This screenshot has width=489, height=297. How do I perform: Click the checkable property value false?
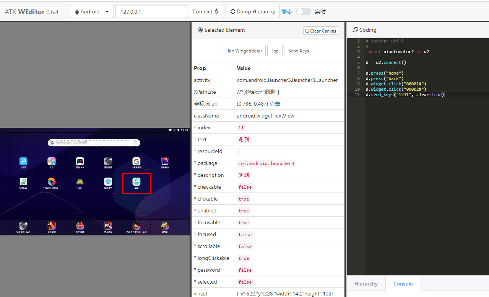click(245, 187)
